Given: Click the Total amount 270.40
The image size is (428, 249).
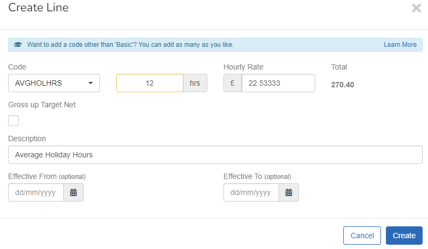Looking at the screenshot, I should 342,85.
